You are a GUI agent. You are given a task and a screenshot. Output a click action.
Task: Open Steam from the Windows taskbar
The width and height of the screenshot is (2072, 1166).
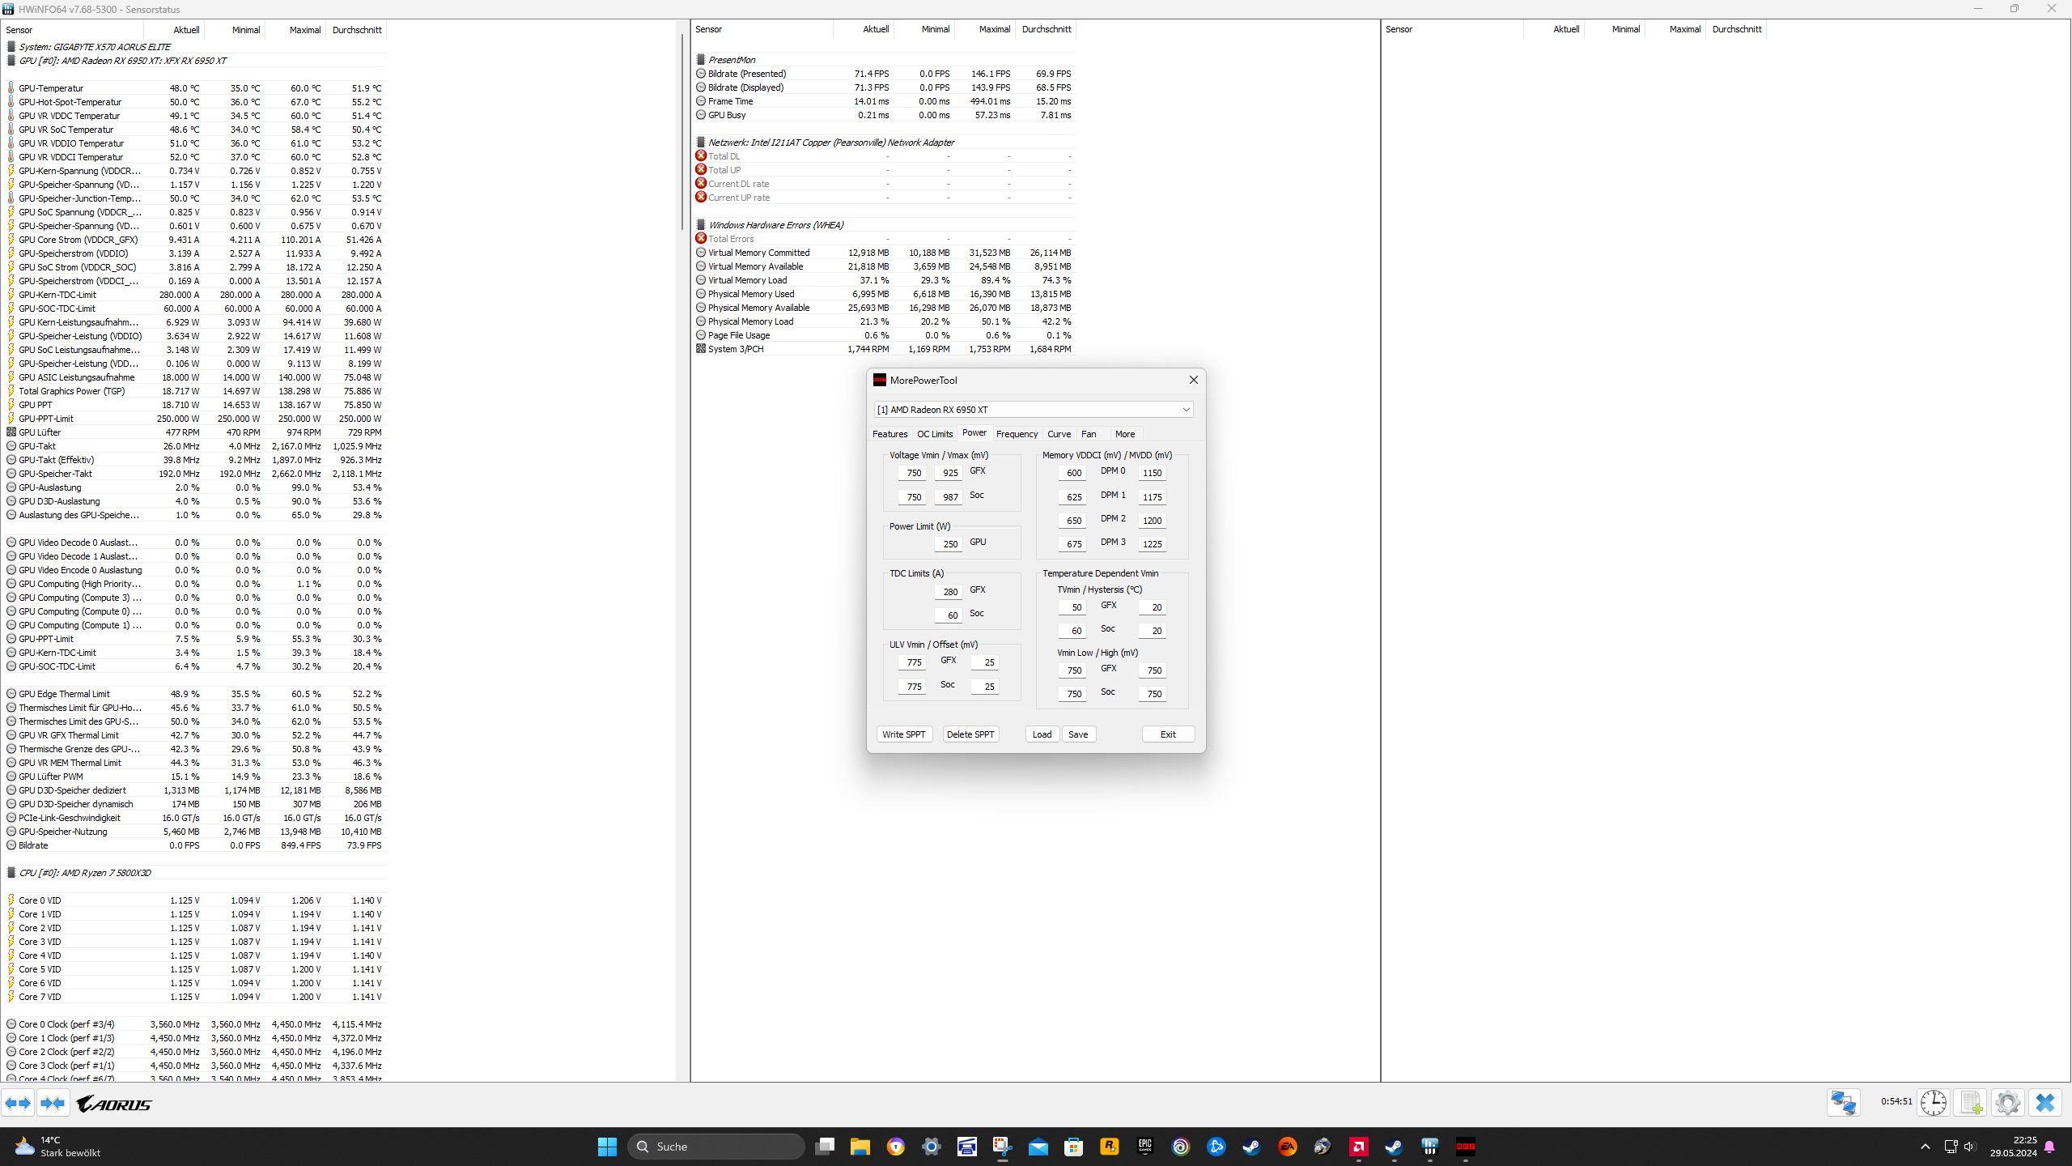point(1251,1147)
